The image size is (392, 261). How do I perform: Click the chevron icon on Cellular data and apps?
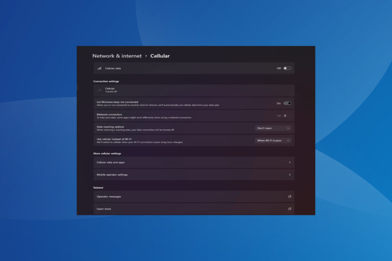(290, 162)
